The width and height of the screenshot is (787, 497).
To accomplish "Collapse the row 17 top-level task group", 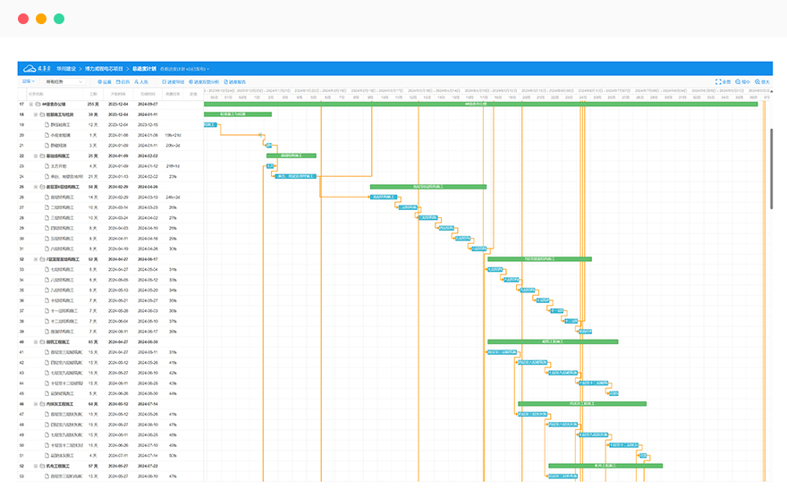I will coord(30,104).
